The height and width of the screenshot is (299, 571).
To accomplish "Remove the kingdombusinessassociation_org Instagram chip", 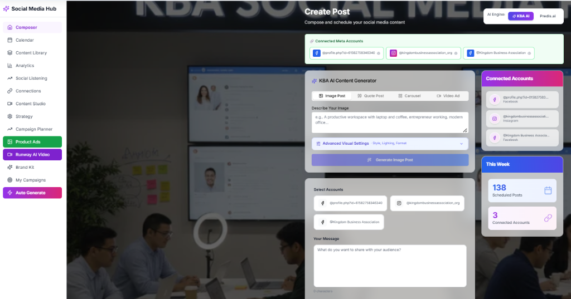I will tap(456, 53).
